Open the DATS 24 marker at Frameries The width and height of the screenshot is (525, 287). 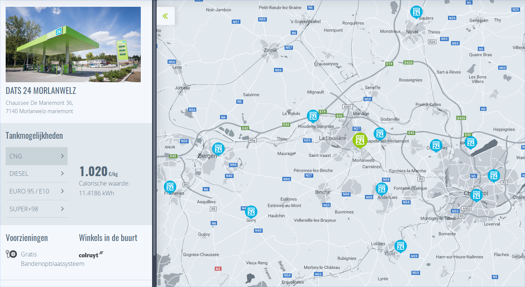pyautogui.click(x=170, y=187)
